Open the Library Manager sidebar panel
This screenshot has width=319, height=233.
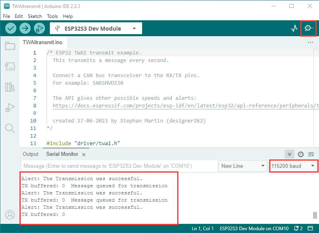click(x=10, y=87)
